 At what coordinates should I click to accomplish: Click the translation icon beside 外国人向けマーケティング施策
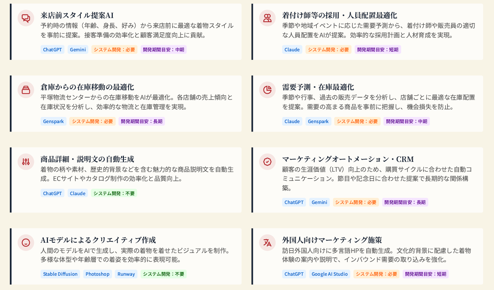[267, 243]
